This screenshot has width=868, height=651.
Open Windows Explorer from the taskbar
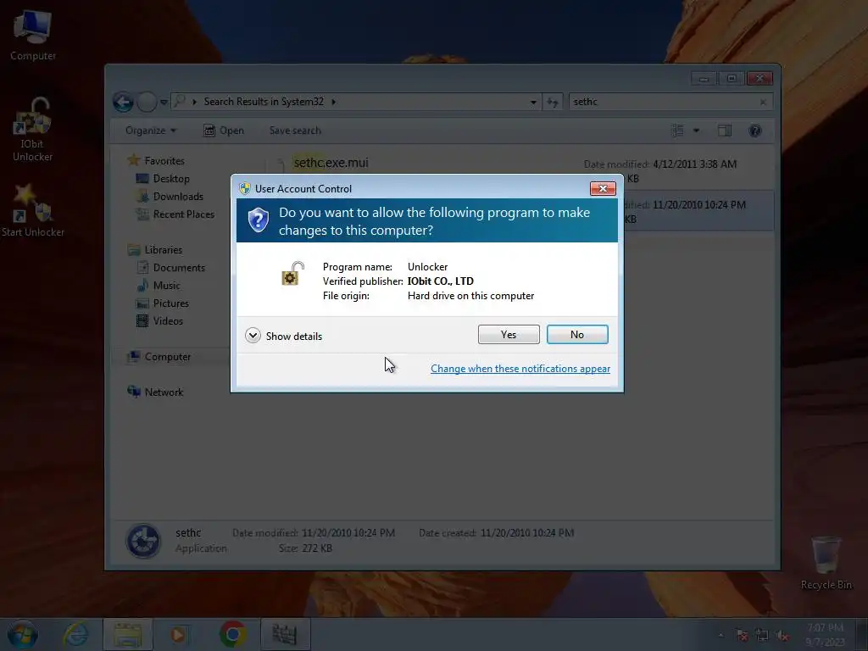coord(128,634)
